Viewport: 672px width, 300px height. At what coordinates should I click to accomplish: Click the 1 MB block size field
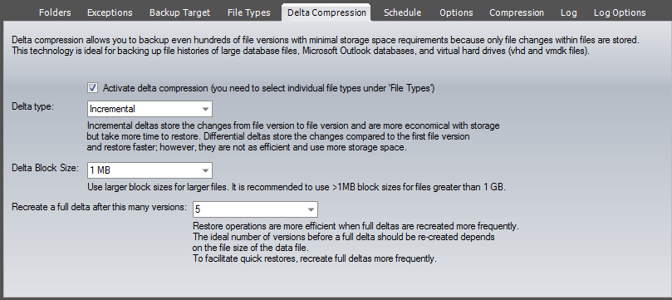150,170
